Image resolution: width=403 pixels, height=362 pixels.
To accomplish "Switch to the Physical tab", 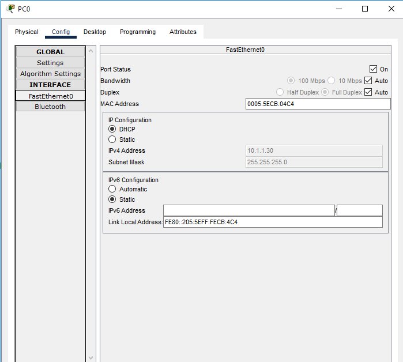I will tap(27, 32).
